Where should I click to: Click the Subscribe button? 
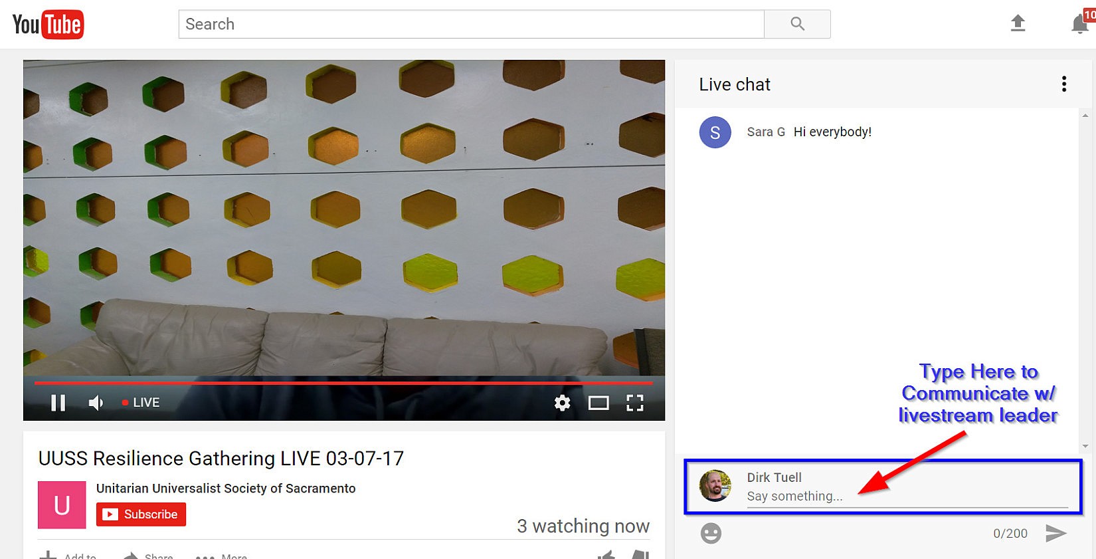(x=141, y=514)
